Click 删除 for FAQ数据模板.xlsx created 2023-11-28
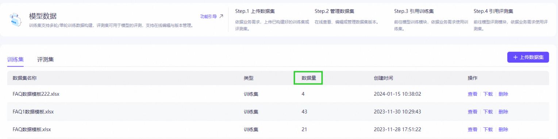Screen dimensions: 558x139 point(503,129)
